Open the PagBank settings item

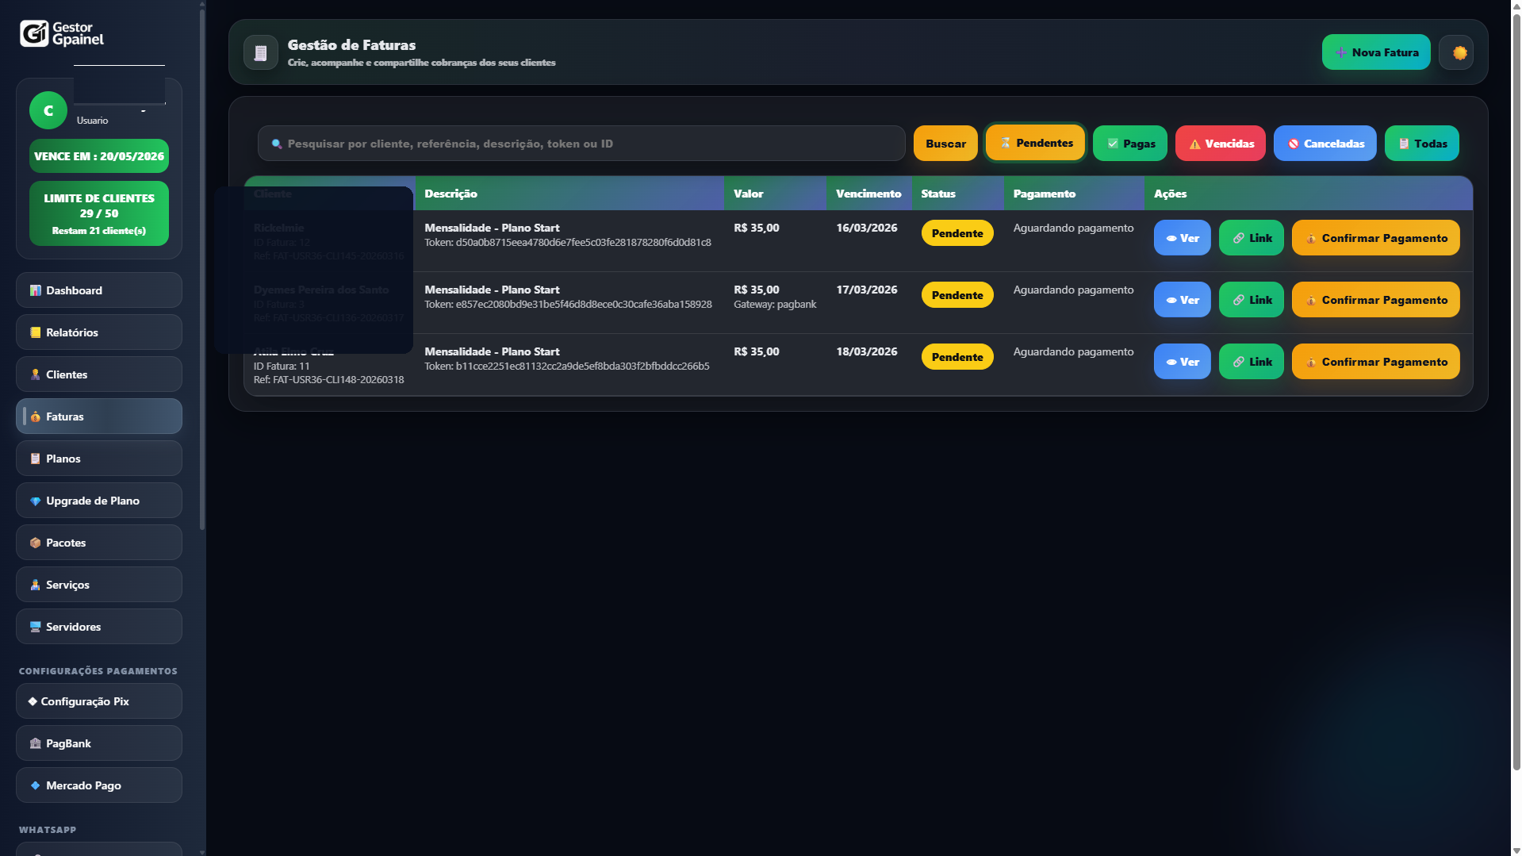[98, 743]
